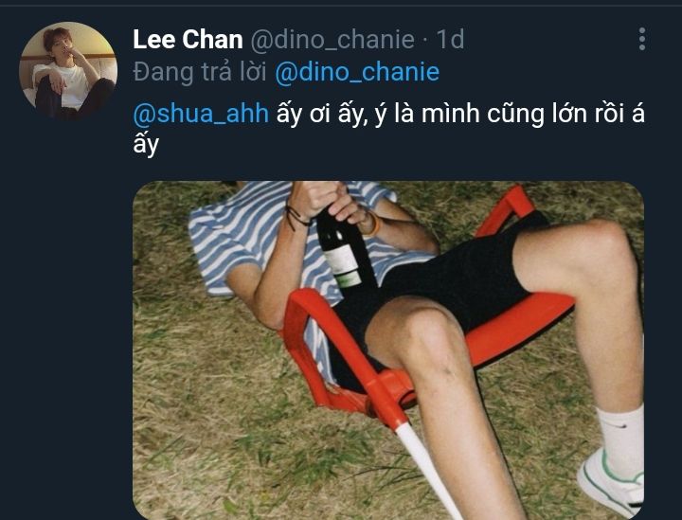
Task: Click the second-line word ấy in the tweet
Action: [146, 144]
